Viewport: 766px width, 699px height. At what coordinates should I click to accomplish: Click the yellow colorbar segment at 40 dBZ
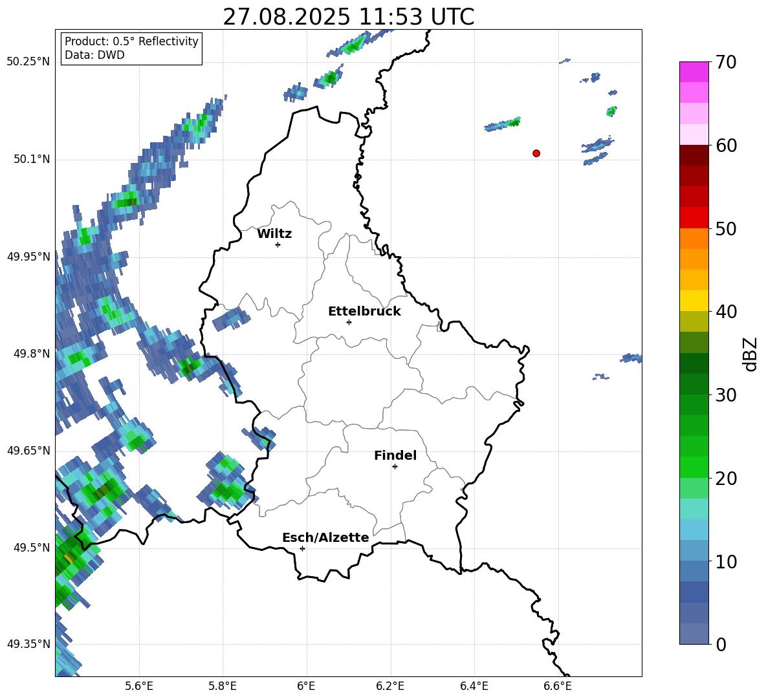tap(694, 301)
